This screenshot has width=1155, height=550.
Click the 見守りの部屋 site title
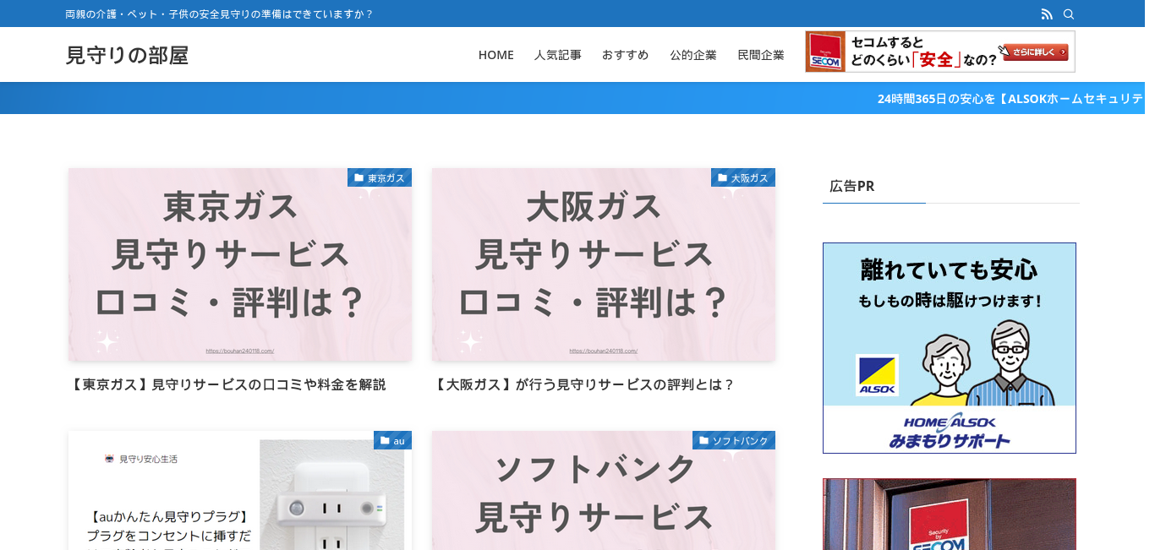(127, 55)
